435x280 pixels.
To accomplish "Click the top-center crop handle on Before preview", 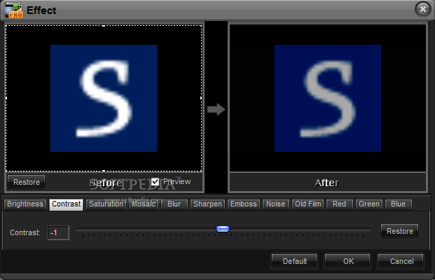I will [x=104, y=25].
